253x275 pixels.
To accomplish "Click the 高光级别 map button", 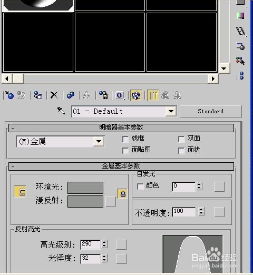I will 121,244.
